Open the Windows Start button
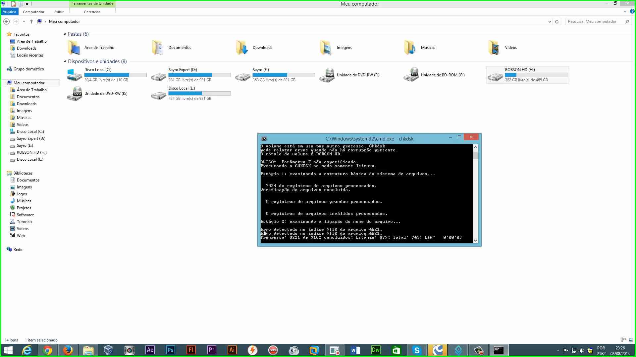The height and width of the screenshot is (357, 636). coord(8,350)
